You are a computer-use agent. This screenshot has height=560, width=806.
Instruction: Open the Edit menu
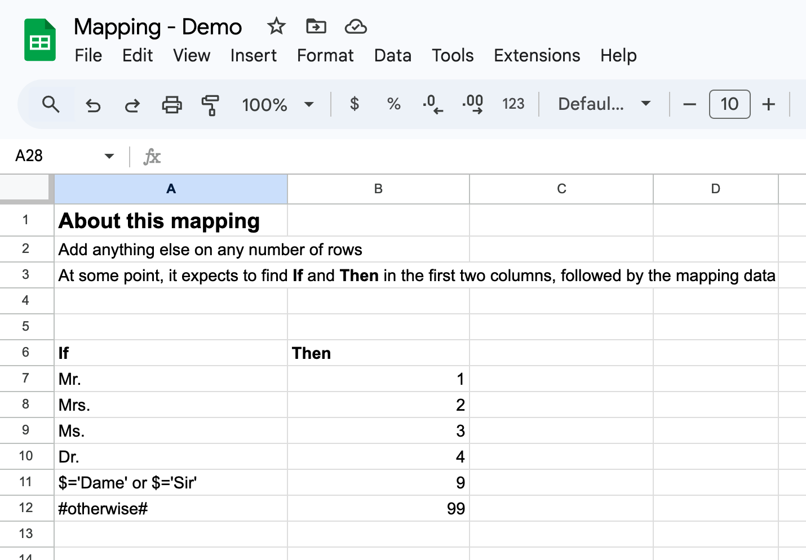coord(138,55)
